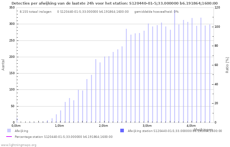
Task: Click the '350' left axis value
Action: (12, 8)
